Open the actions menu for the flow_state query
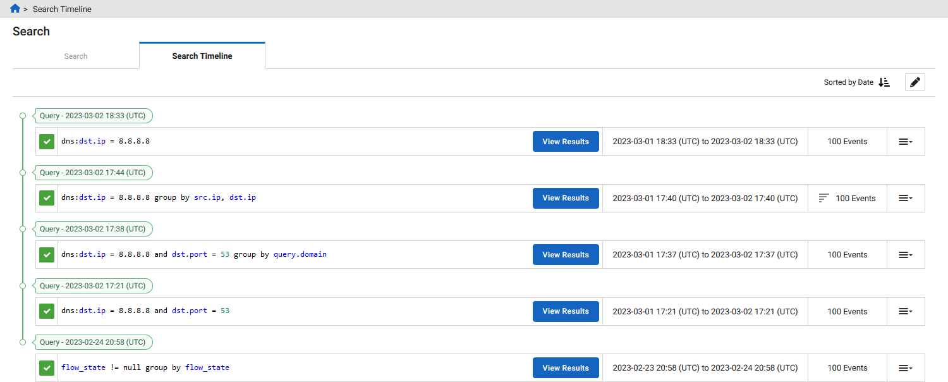Viewport: 948px width, 382px height. (x=906, y=367)
